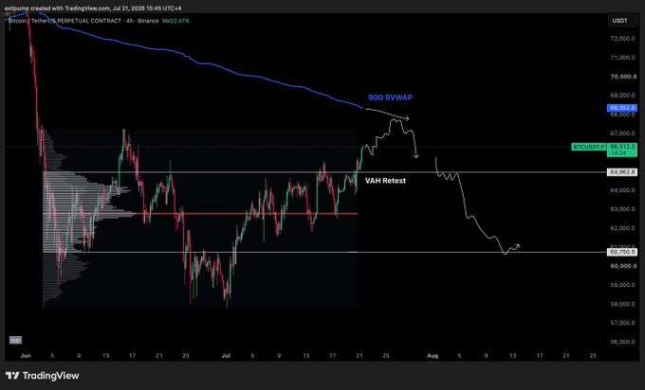Click the 59,000.0 price scale label
645x390 pixels.
[x=621, y=285]
